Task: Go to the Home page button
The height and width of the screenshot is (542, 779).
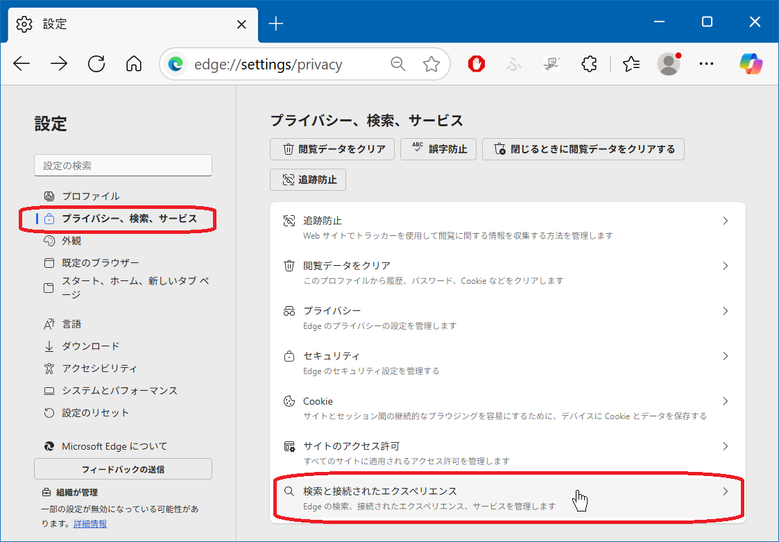Action: [134, 65]
